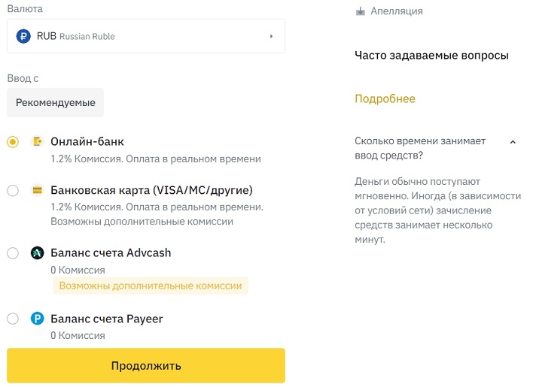Click the bank card VISA/MC icon

[37, 189]
